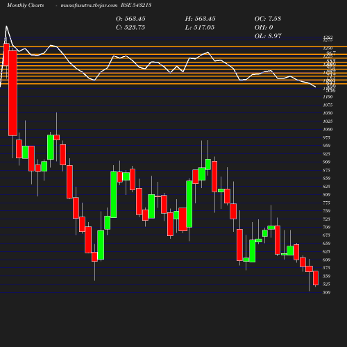
Task: Click the 725 price axis label
Action: pyautogui.click(x=327, y=219)
